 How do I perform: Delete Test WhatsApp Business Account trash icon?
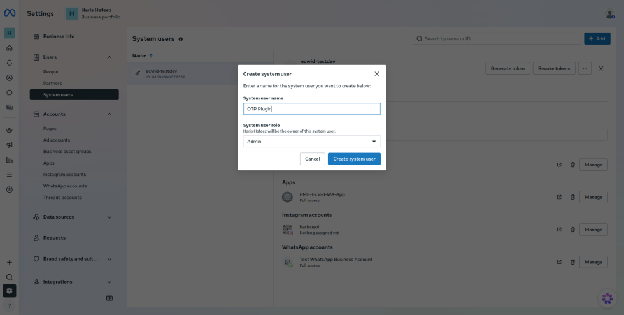[572, 262]
